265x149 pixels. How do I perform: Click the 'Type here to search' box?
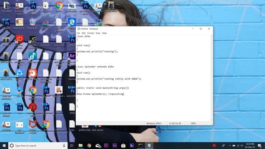(x=38, y=145)
